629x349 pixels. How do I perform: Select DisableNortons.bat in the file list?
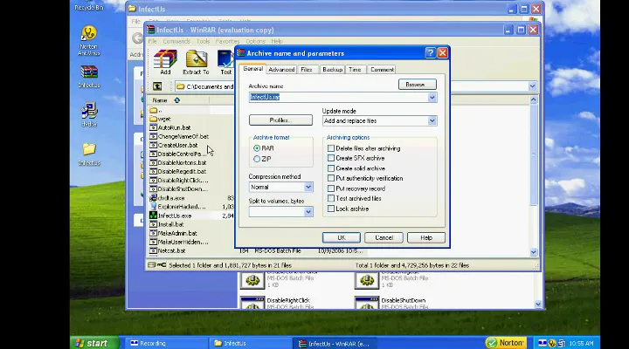coord(182,162)
